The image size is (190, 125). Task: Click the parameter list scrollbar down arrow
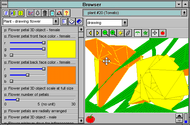pos(81,121)
